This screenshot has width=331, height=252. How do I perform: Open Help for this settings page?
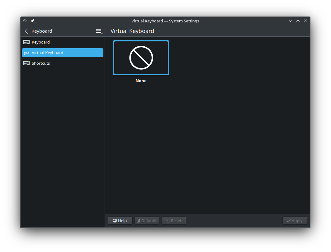click(120, 221)
